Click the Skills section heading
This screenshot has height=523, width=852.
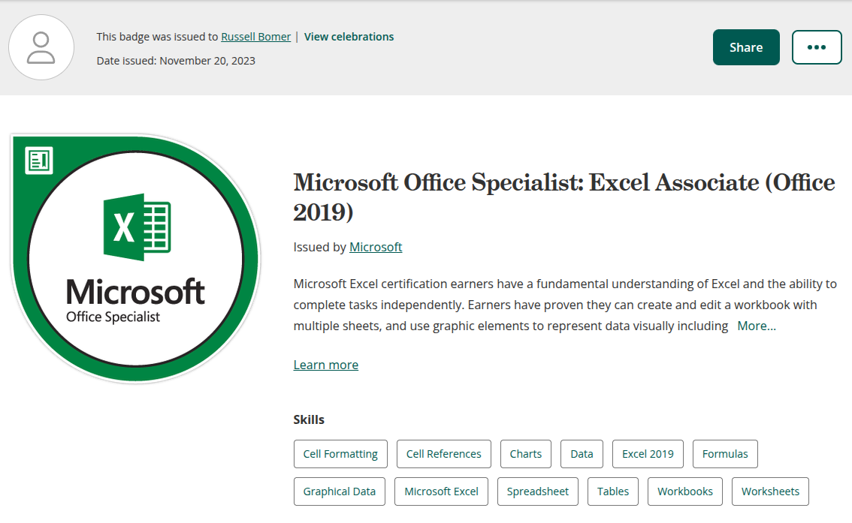point(309,420)
